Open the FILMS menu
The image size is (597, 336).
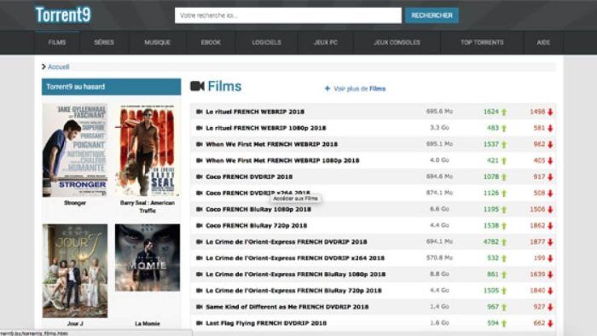(57, 43)
